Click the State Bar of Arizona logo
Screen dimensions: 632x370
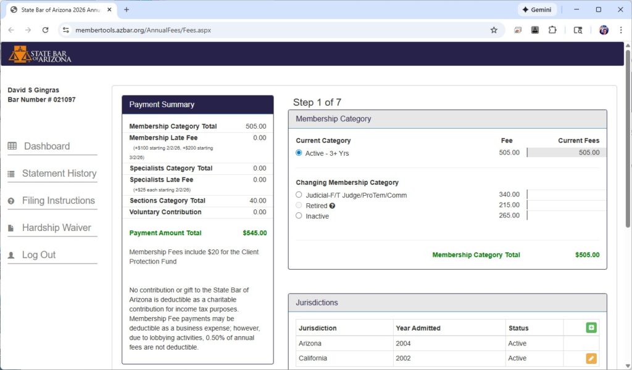click(39, 54)
